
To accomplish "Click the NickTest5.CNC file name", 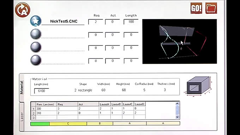I will [64, 21].
